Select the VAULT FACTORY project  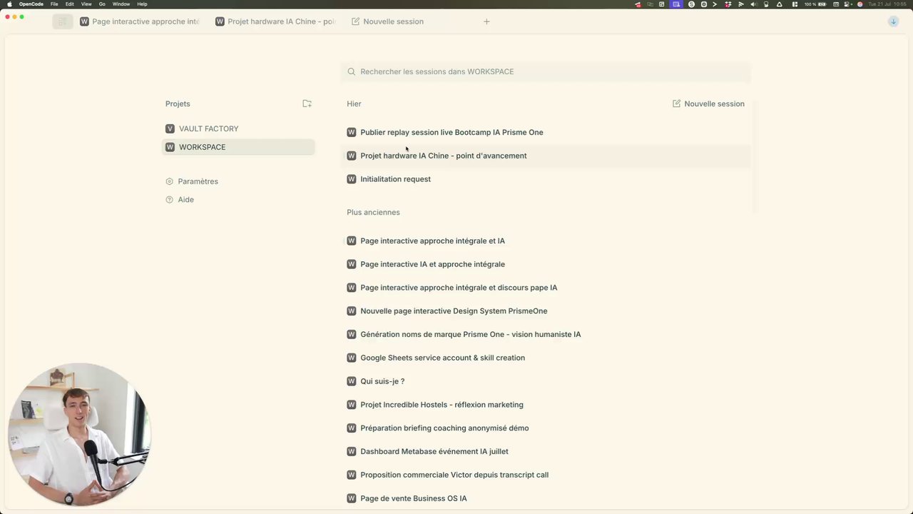(238, 128)
